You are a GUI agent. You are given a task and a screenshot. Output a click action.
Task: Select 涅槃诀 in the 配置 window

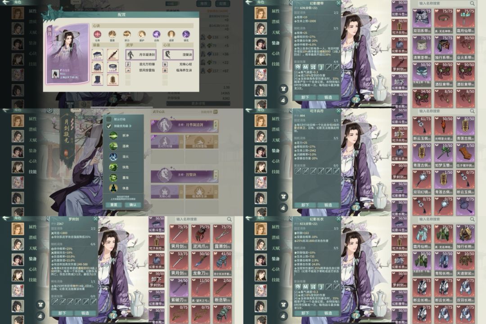178,55
